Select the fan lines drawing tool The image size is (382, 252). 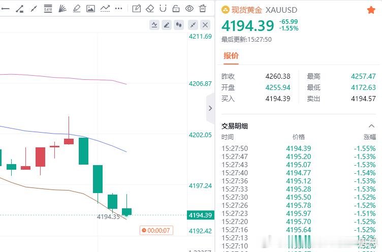coord(62,9)
